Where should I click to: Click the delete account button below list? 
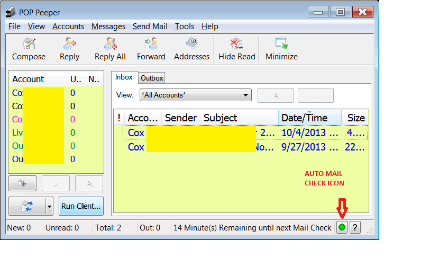click(x=89, y=183)
